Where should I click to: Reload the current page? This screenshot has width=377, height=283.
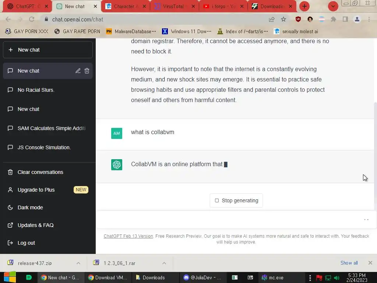click(x=32, y=19)
